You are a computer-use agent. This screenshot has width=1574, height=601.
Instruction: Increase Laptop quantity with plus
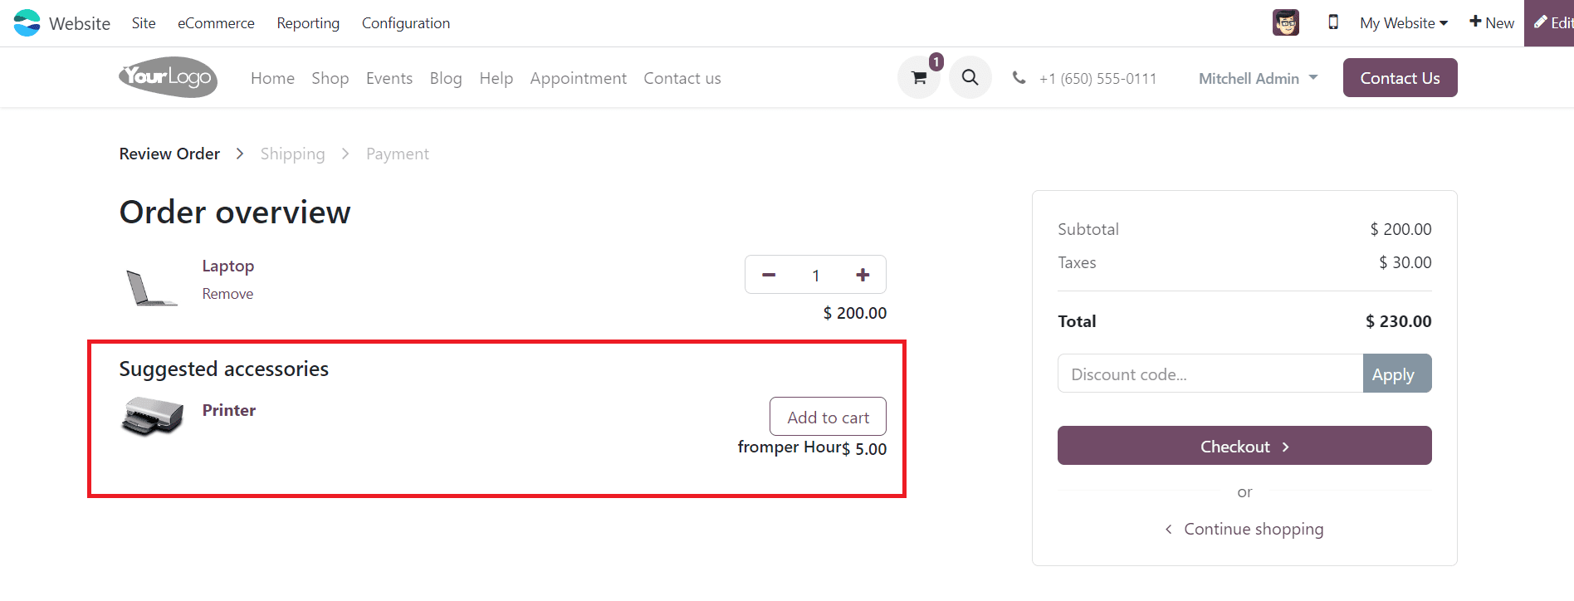coord(863,275)
